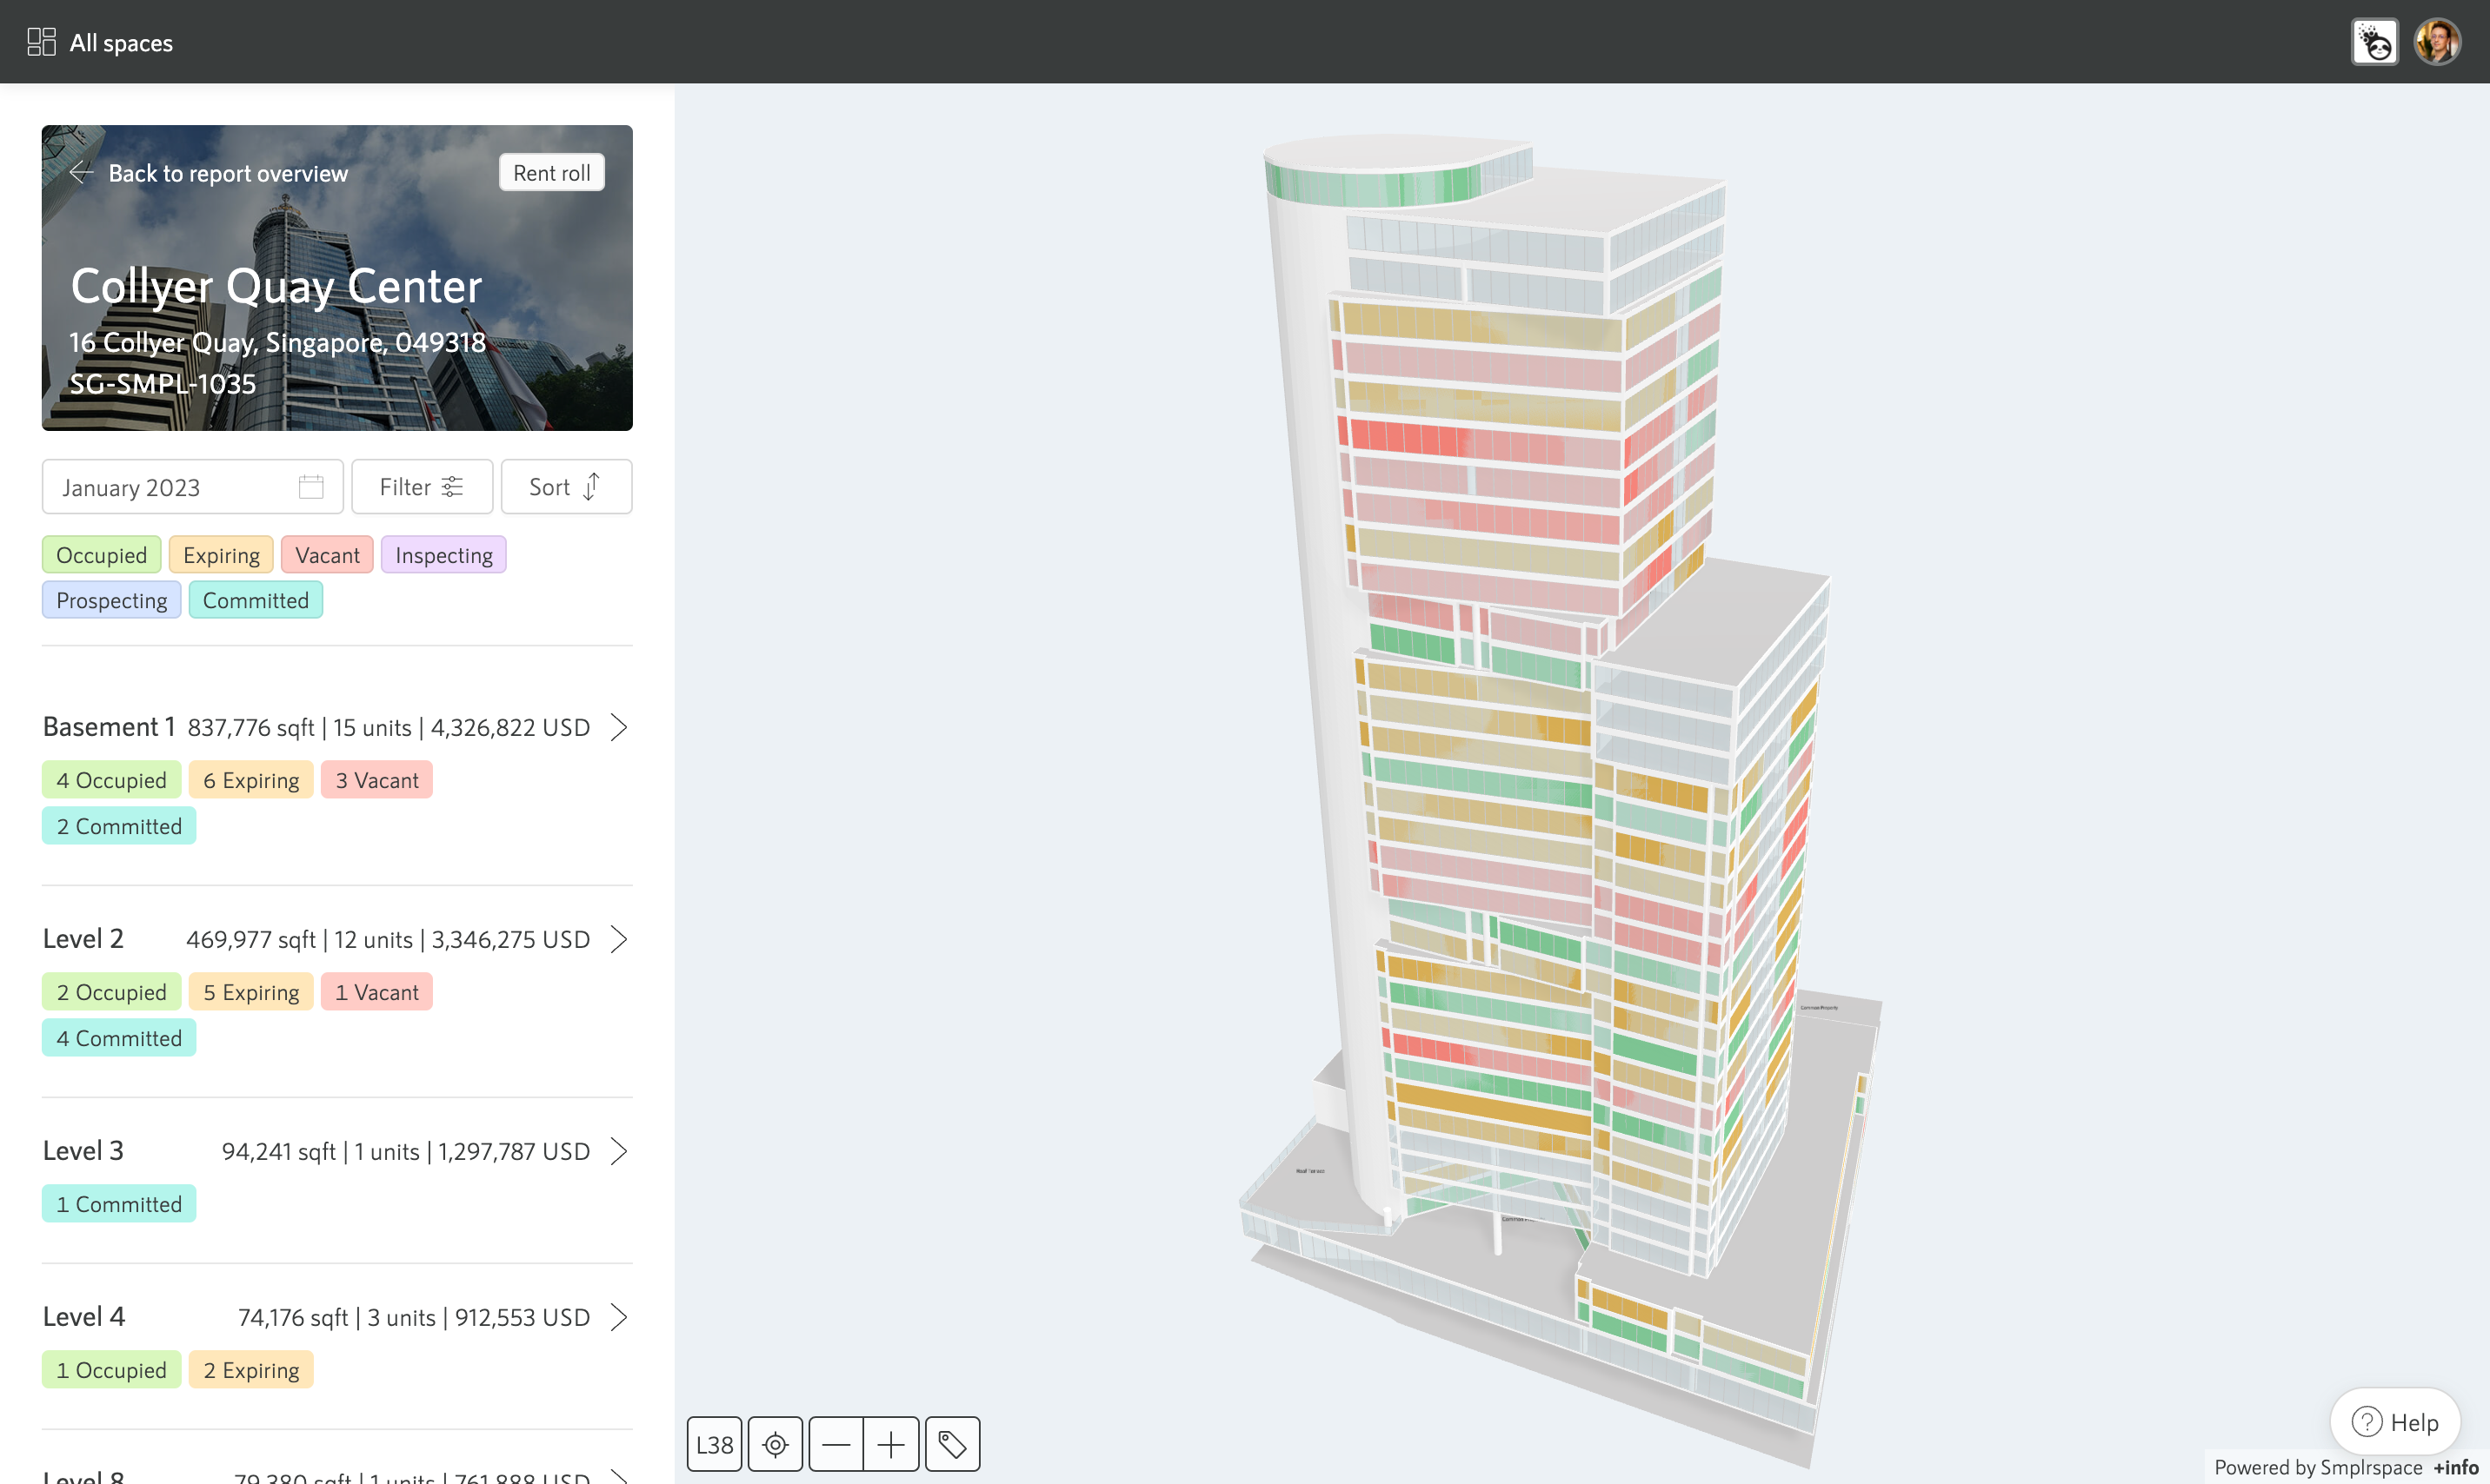Image resolution: width=2490 pixels, height=1484 pixels.
Task: Toggle labels with the tag icon
Action: coord(952,1444)
